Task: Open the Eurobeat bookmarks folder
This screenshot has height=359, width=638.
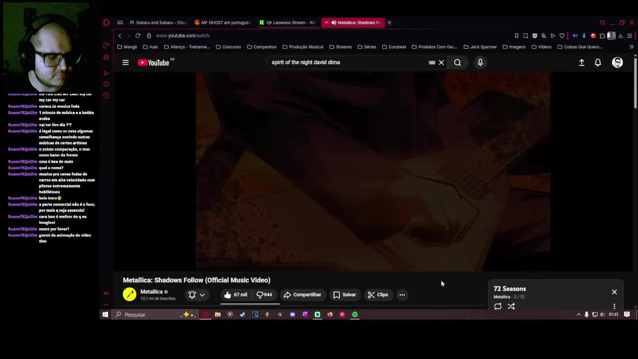Action: click(x=394, y=47)
